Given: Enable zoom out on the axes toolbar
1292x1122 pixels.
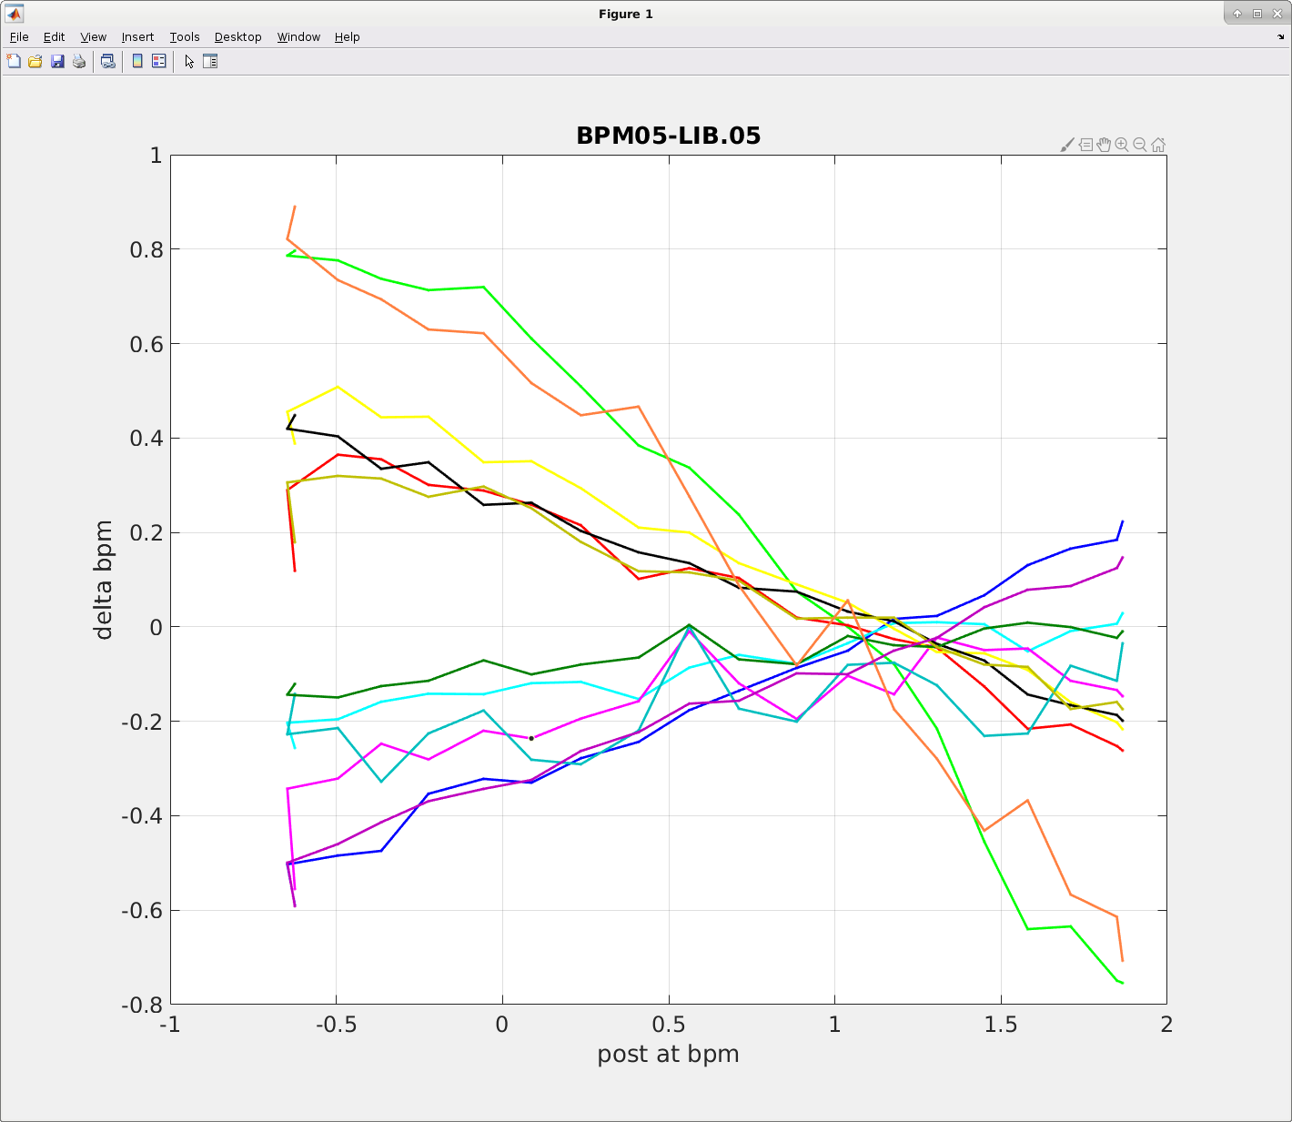Looking at the screenshot, I should pos(1140,145).
